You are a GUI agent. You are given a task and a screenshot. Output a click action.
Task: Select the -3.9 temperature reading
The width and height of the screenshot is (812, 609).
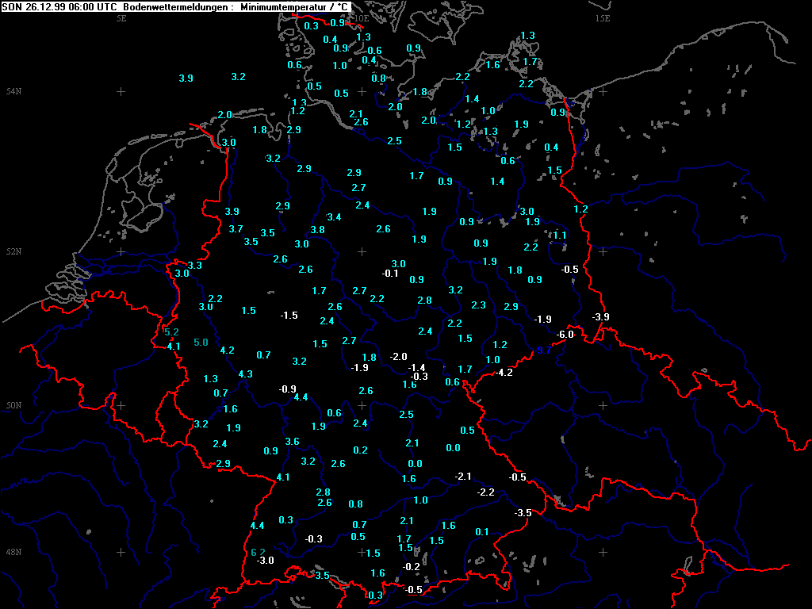tap(600, 317)
